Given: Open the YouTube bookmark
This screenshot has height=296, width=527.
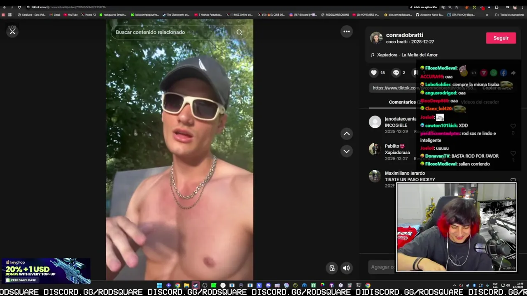Looking at the screenshot, I should (x=70, y=15).
